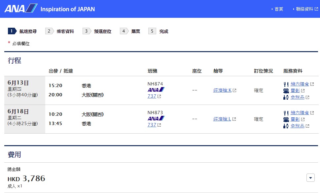
Task: Click 確定 status in NH874 row
Action: coord(259,90)
